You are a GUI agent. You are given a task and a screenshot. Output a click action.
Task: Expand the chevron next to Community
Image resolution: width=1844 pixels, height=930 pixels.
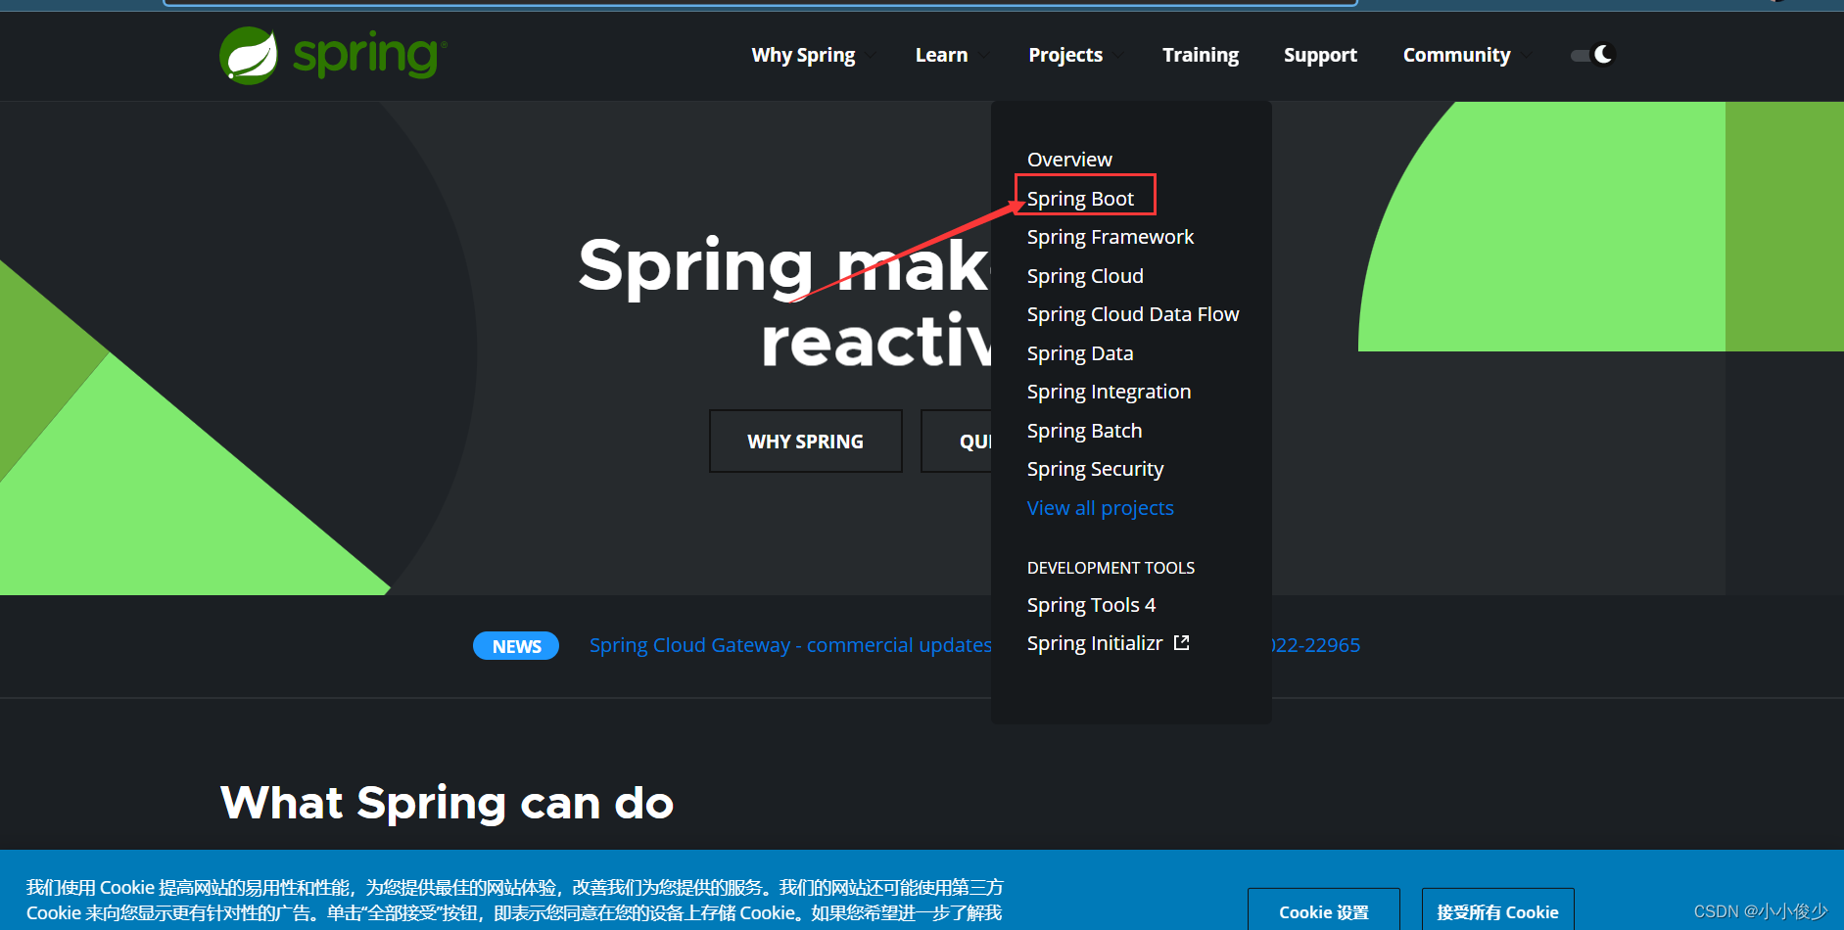click(1526, 56)
